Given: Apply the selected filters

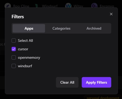Looking at the screenshot, I should click(96, 82).
